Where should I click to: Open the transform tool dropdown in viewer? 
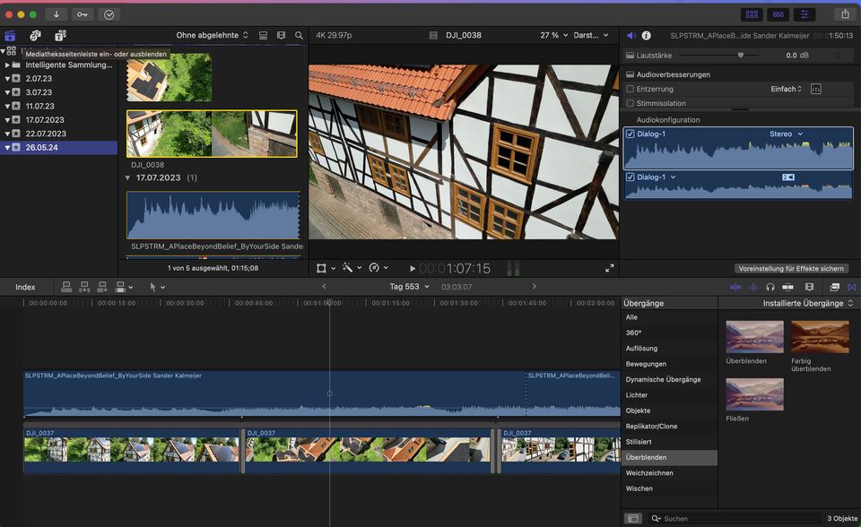click(325, 268)
